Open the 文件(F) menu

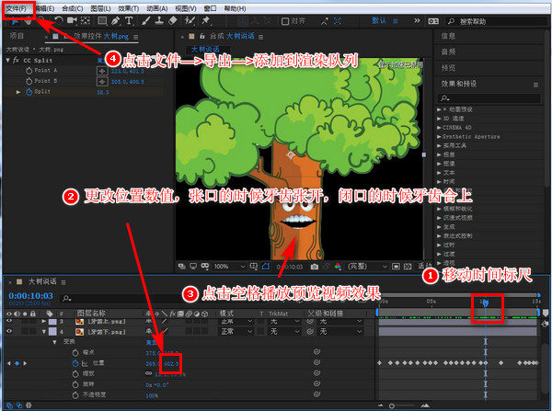[16, 6]
